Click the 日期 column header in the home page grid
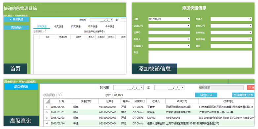This screenshot has height=129, width=258. [48, 37]
